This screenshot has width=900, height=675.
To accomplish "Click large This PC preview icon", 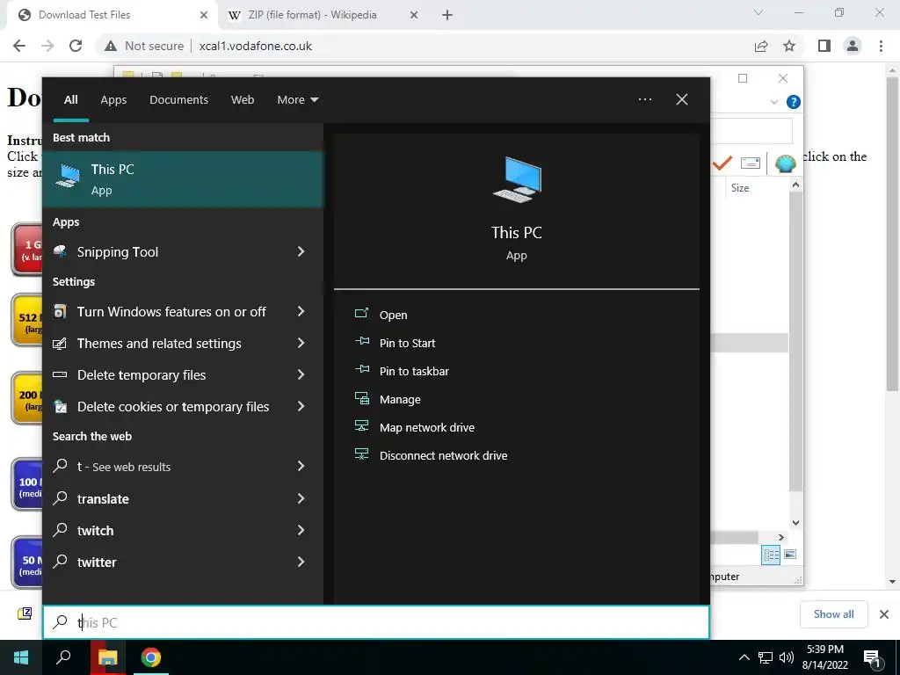I will tap(517, 179).
